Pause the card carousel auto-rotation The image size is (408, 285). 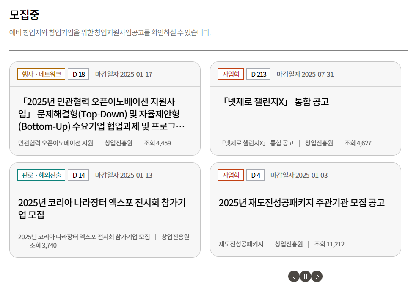pos(305,276)
